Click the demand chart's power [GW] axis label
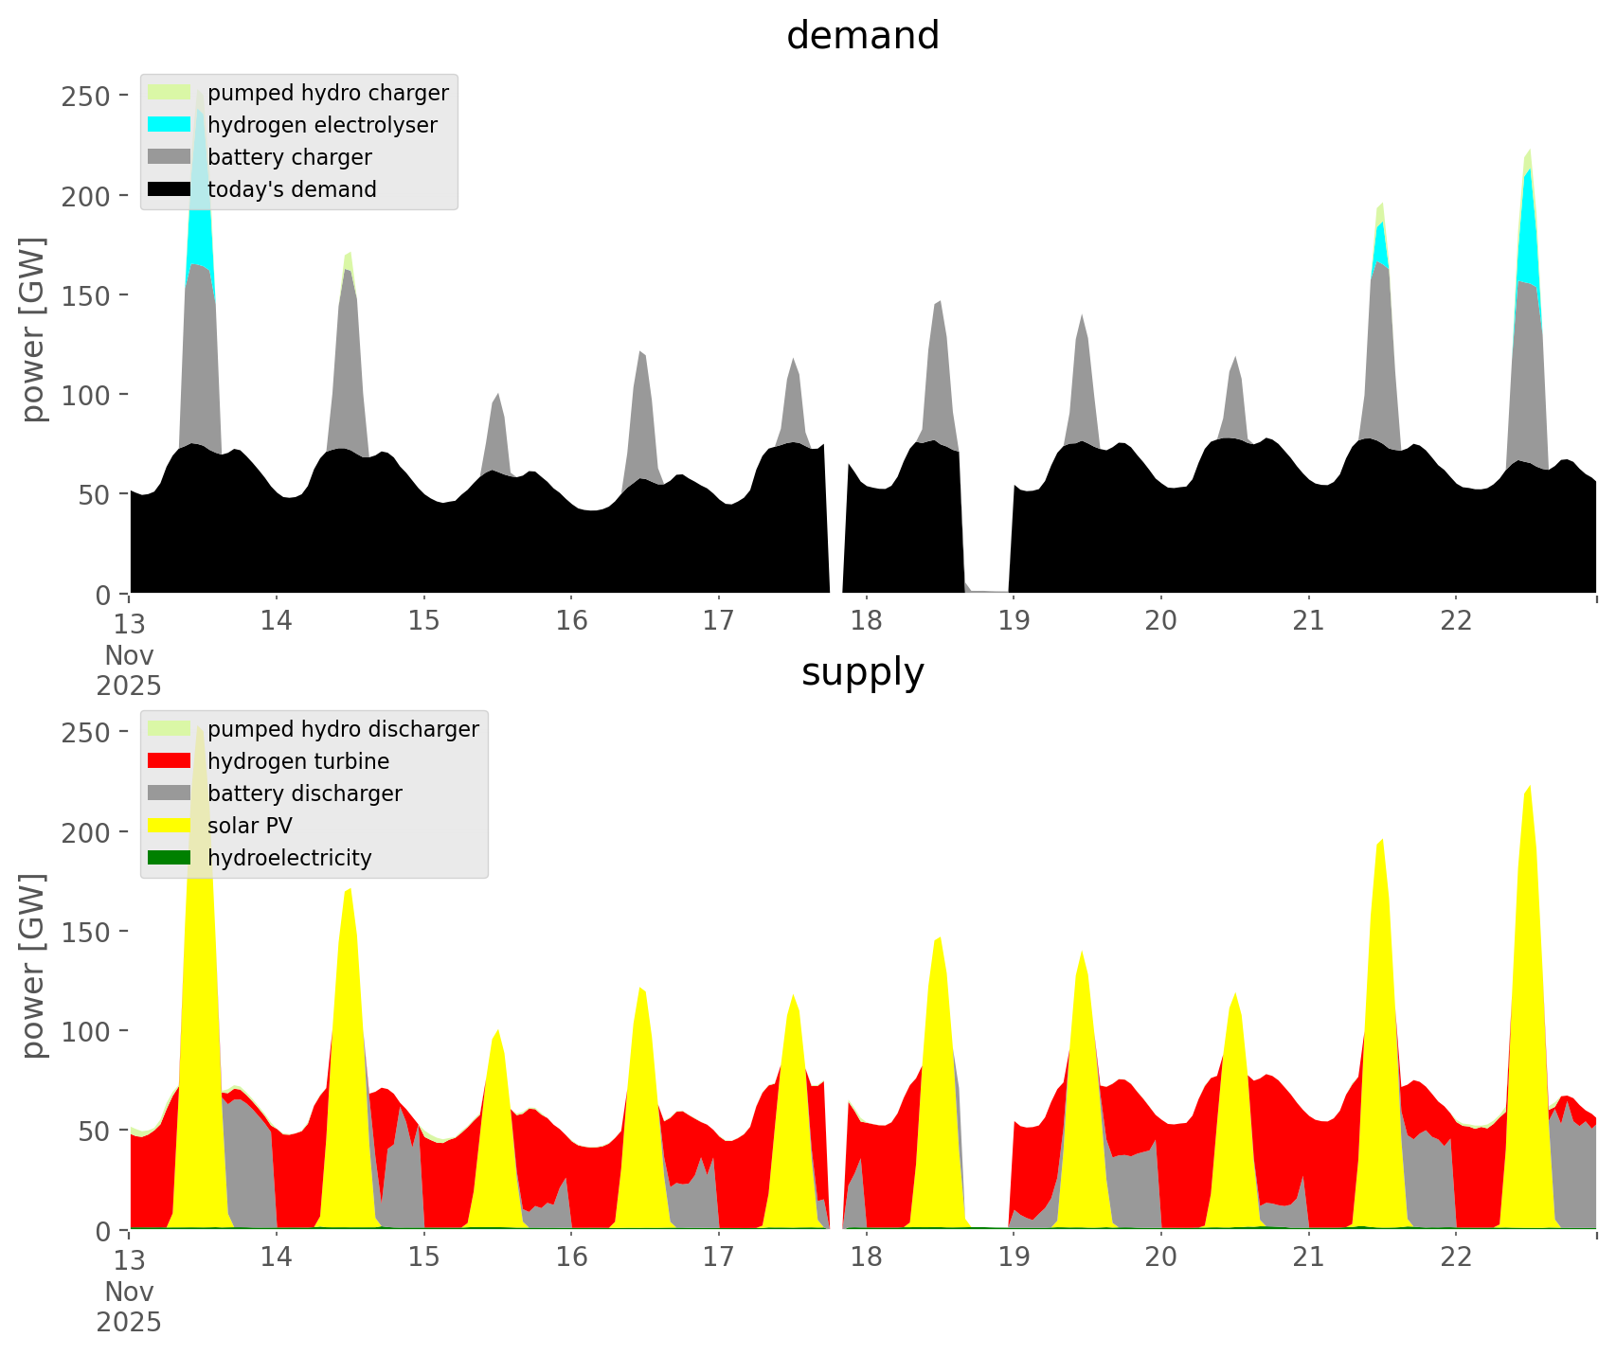This screenshot has width=1616, height=1355. [x=33, y=330]
